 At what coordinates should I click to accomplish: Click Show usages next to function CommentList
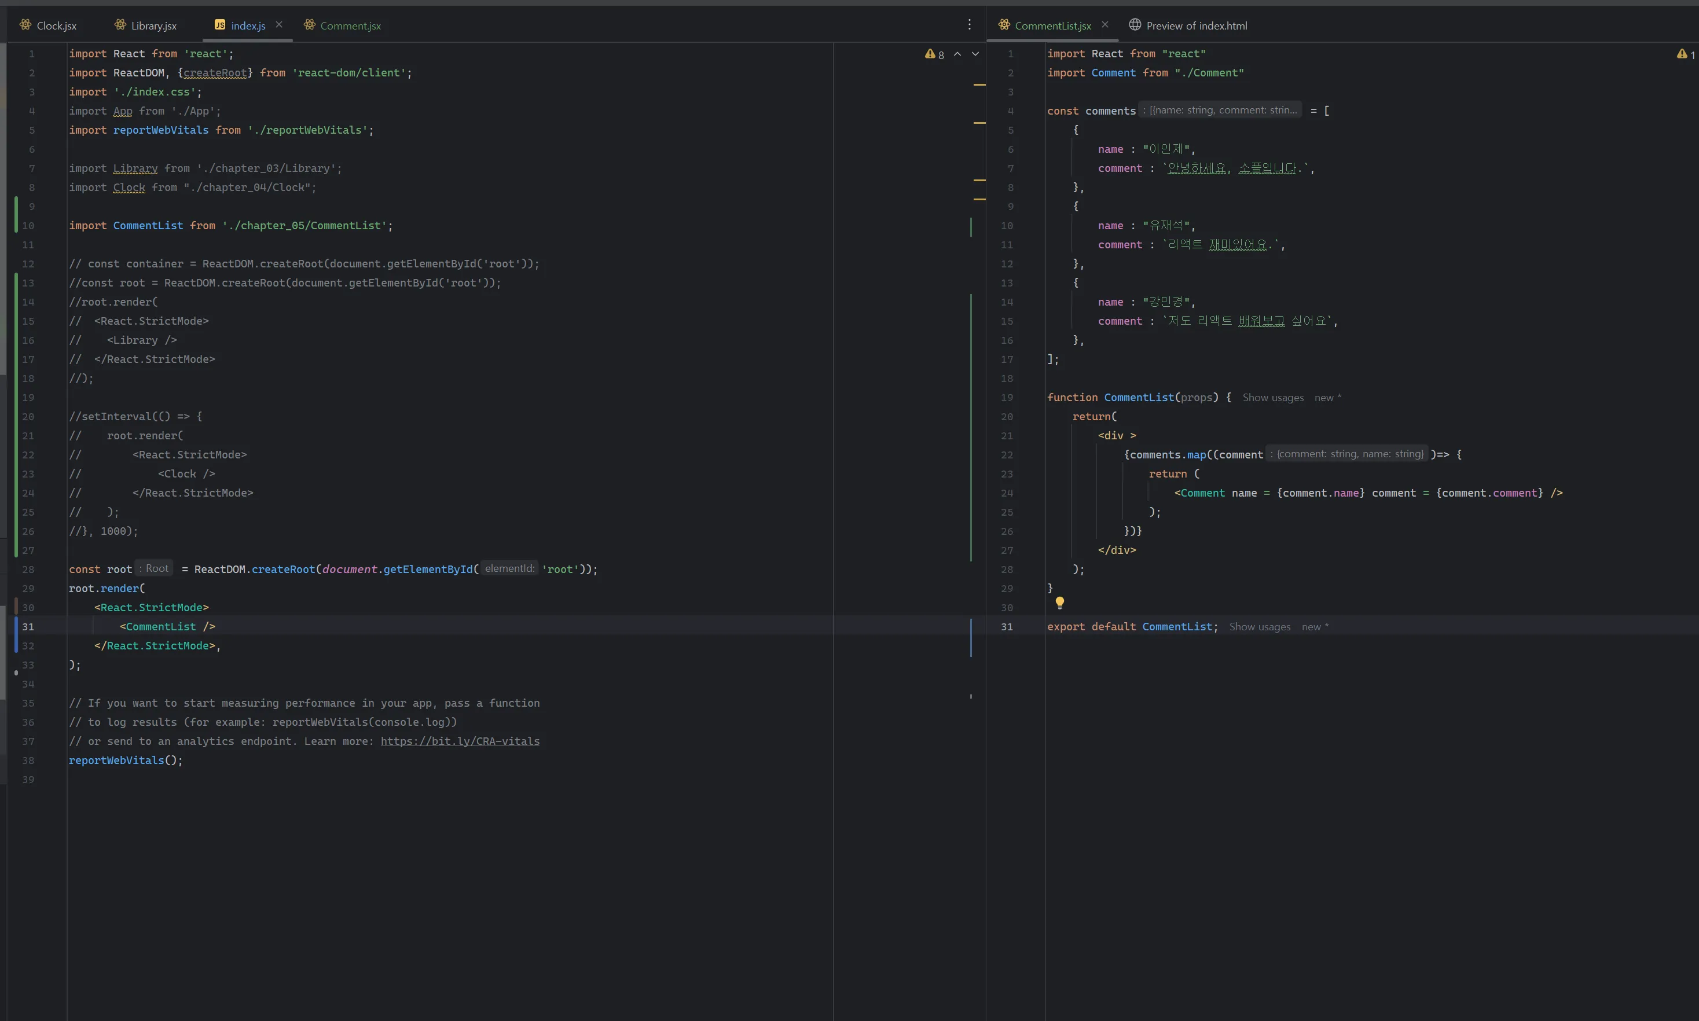tap(1272, 398)
